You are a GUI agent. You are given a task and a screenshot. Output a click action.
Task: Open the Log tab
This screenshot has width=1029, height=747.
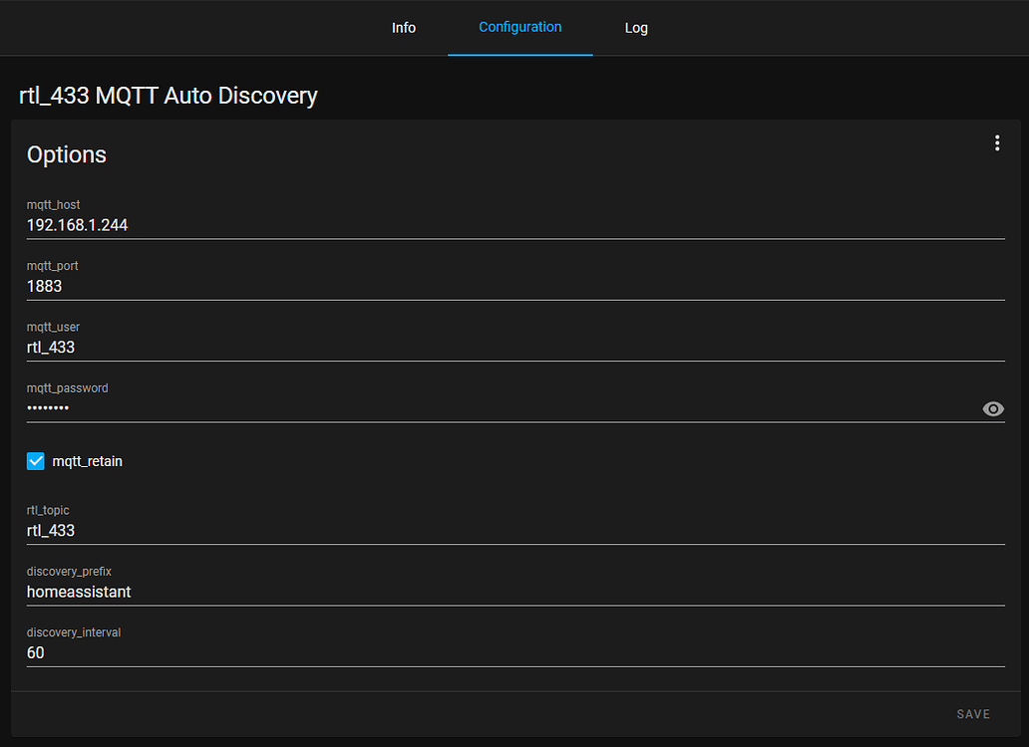point(636,28)
